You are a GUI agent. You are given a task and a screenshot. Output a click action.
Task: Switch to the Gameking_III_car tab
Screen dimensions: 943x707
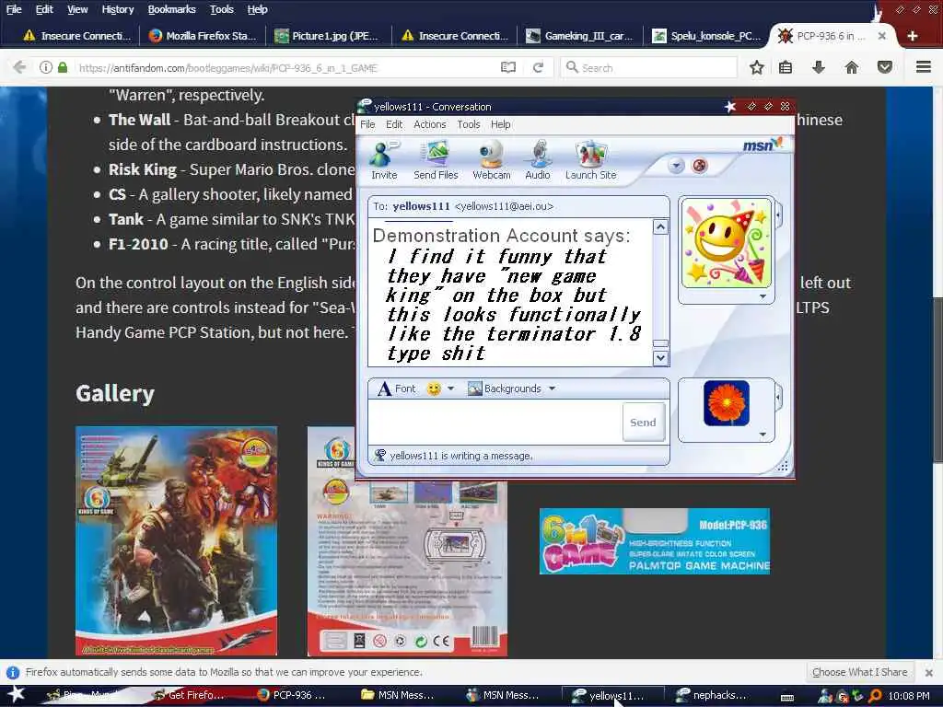580,36
